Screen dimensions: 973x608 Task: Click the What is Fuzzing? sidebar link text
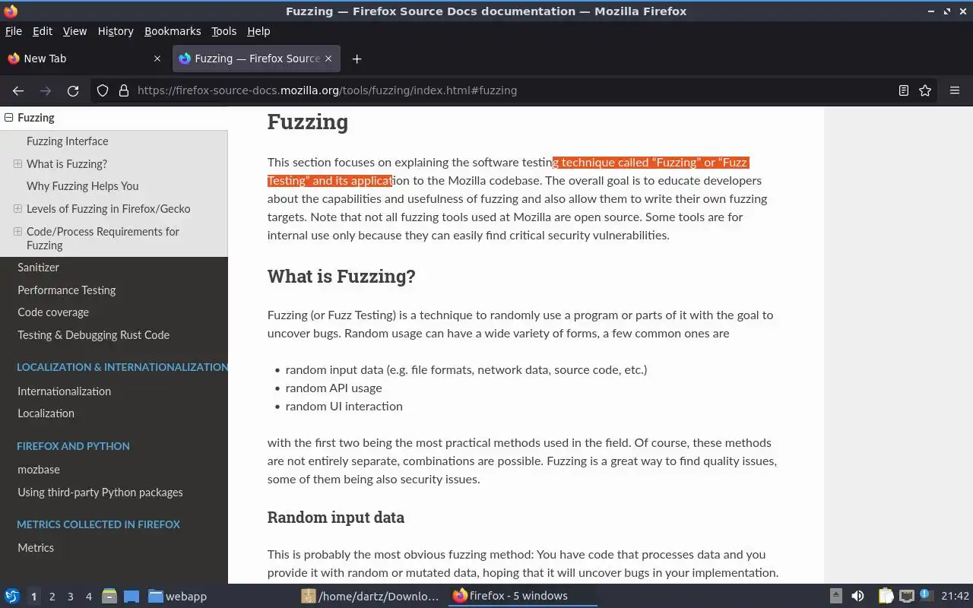pyautogui.click(x=67, y=164)
